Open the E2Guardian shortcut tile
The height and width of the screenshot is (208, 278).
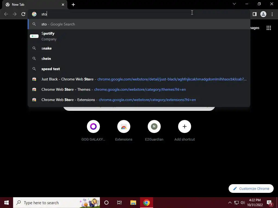coord(154,131)
